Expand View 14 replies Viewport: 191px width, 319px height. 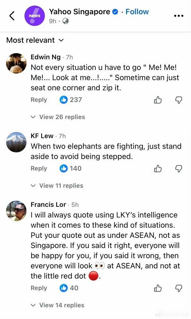coord(58,305)
